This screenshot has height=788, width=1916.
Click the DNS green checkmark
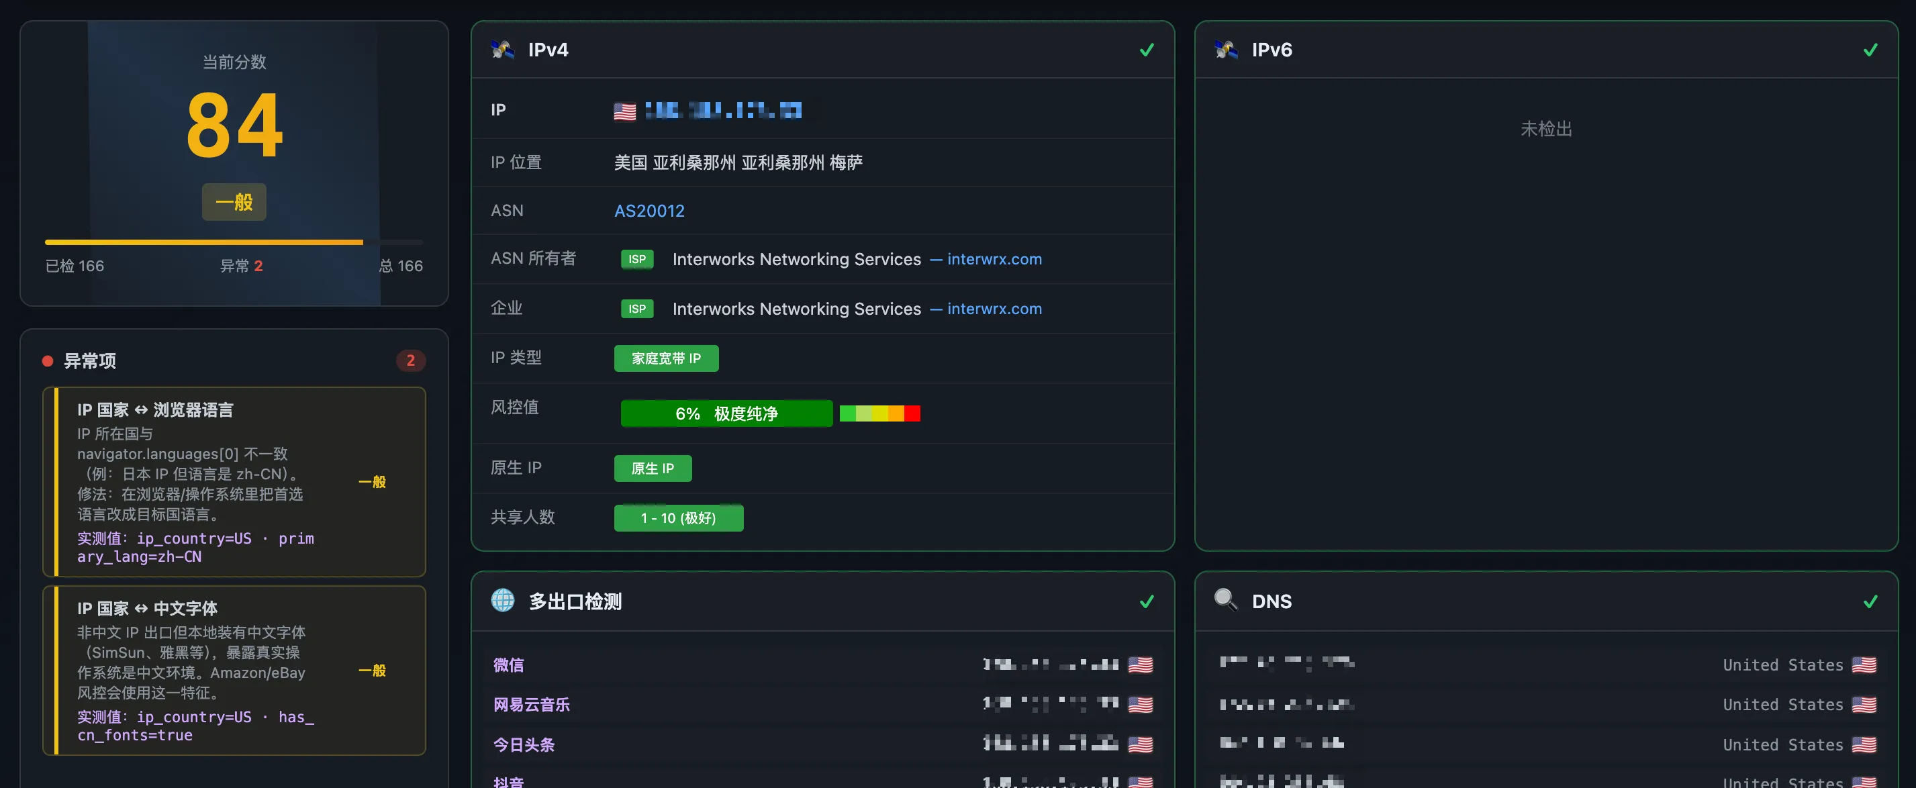(x=1870, y=601)
